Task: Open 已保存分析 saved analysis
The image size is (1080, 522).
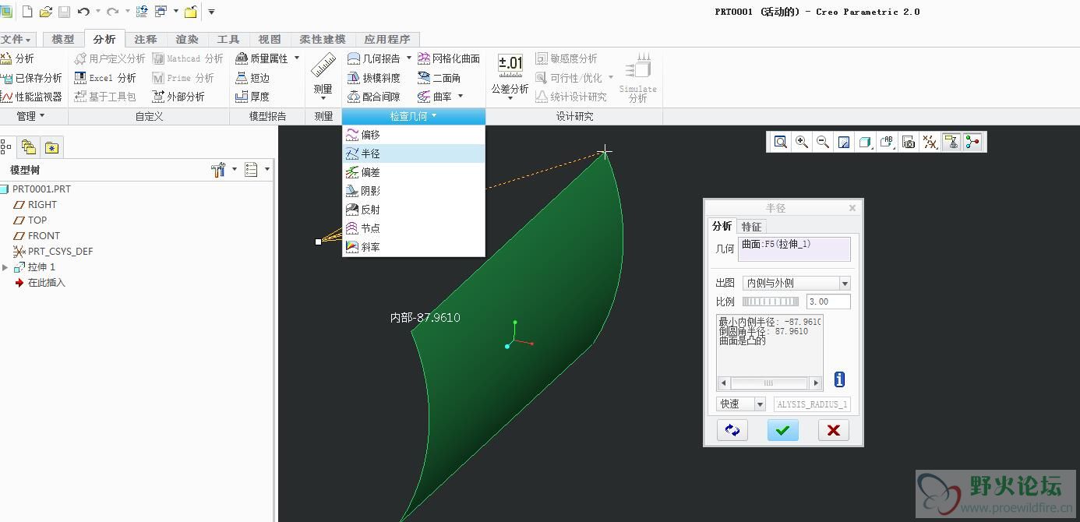Action: pos(31,78)
